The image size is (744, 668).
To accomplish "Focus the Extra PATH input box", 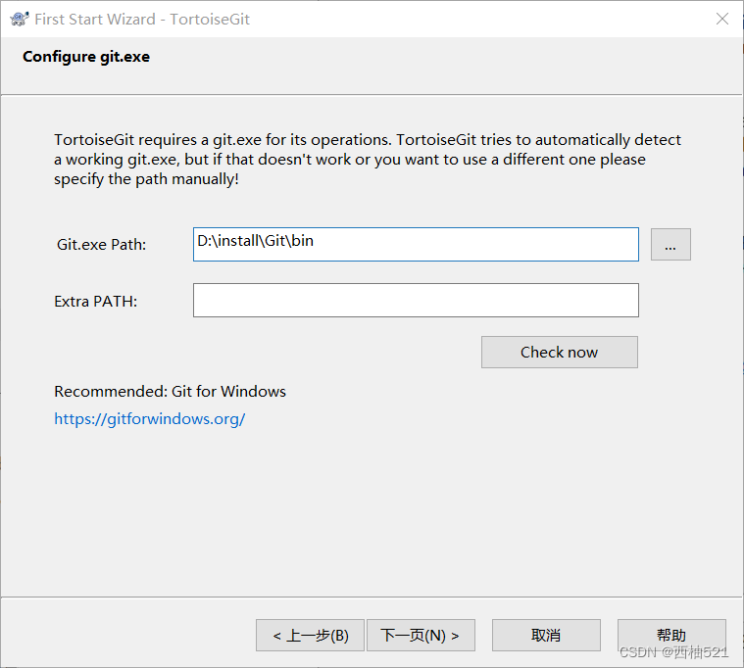I will pyautogui.click(x=416, y=300).
